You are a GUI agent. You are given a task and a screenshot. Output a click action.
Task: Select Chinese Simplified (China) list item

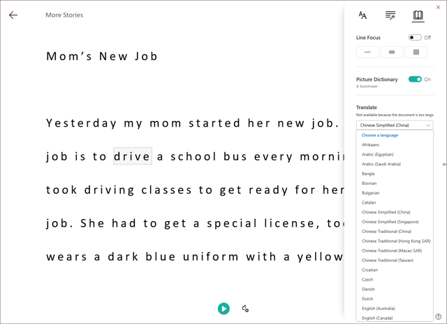395,212
